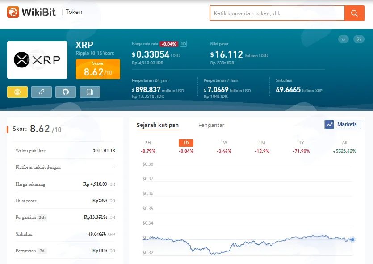Click the orange Score 8.62/10 badge
This screenshot has height=264, width=373.
(x=98, y=69)
